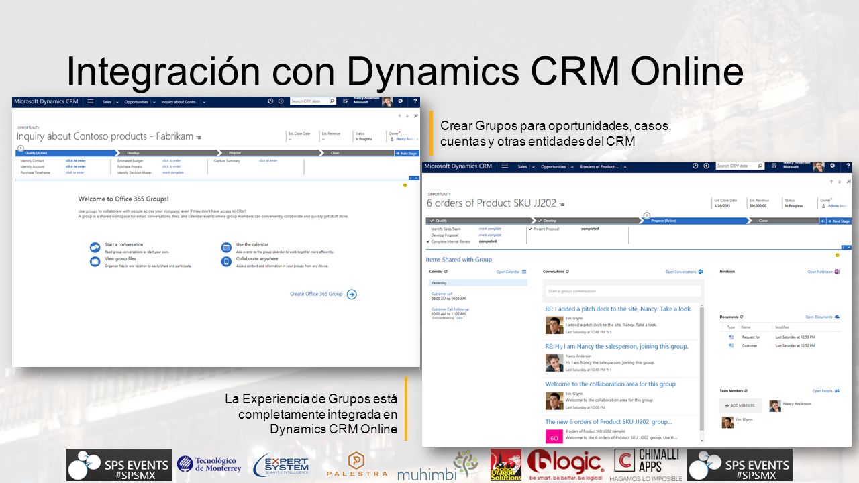Open form selector next to Fabrikam title
Screen dimensions: 859x483
click(199, 138)
